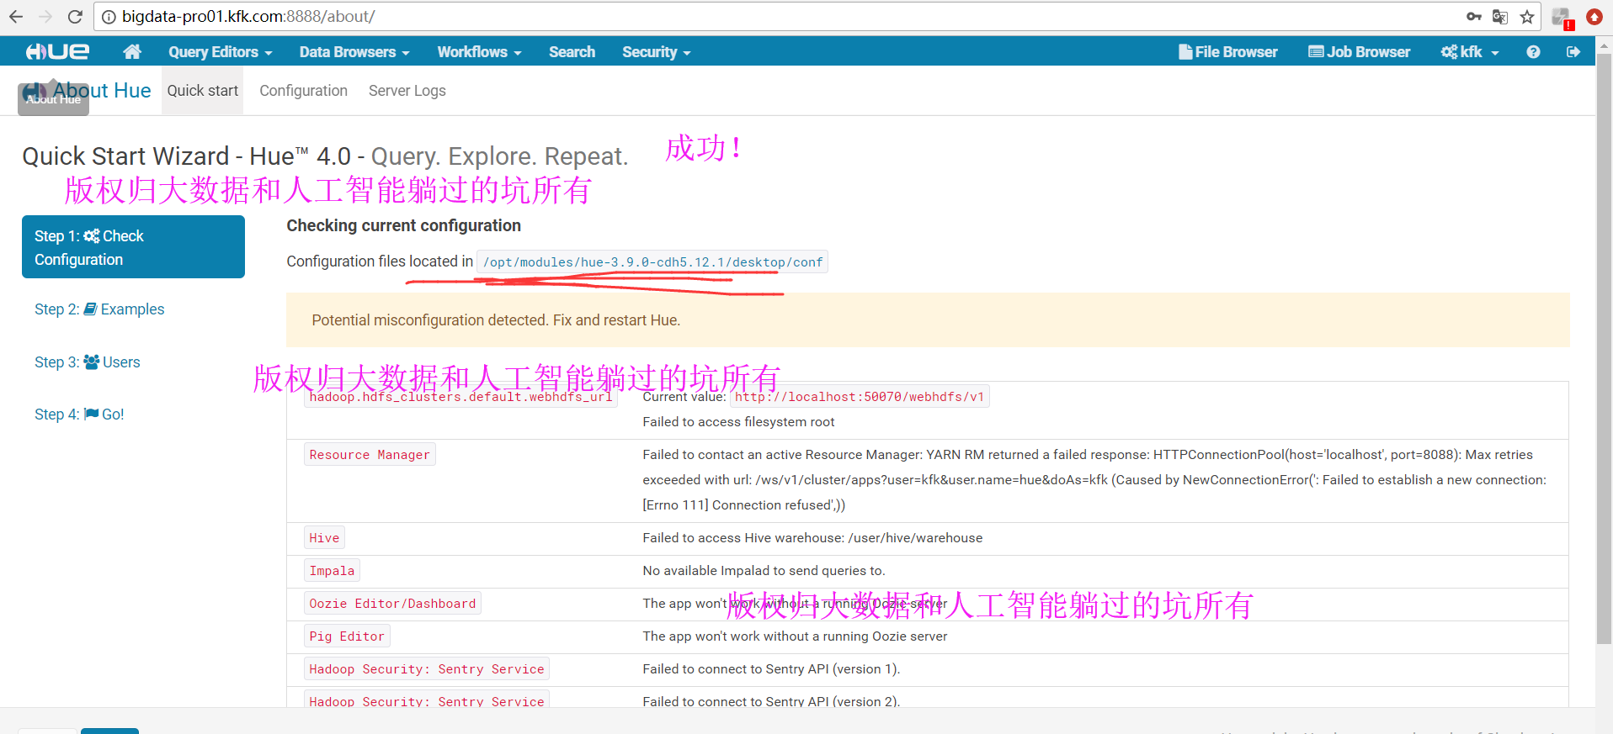The image size is (1613, 734).
Task: Click the extension icon with red badge
Action: (x=1562, y=18)
